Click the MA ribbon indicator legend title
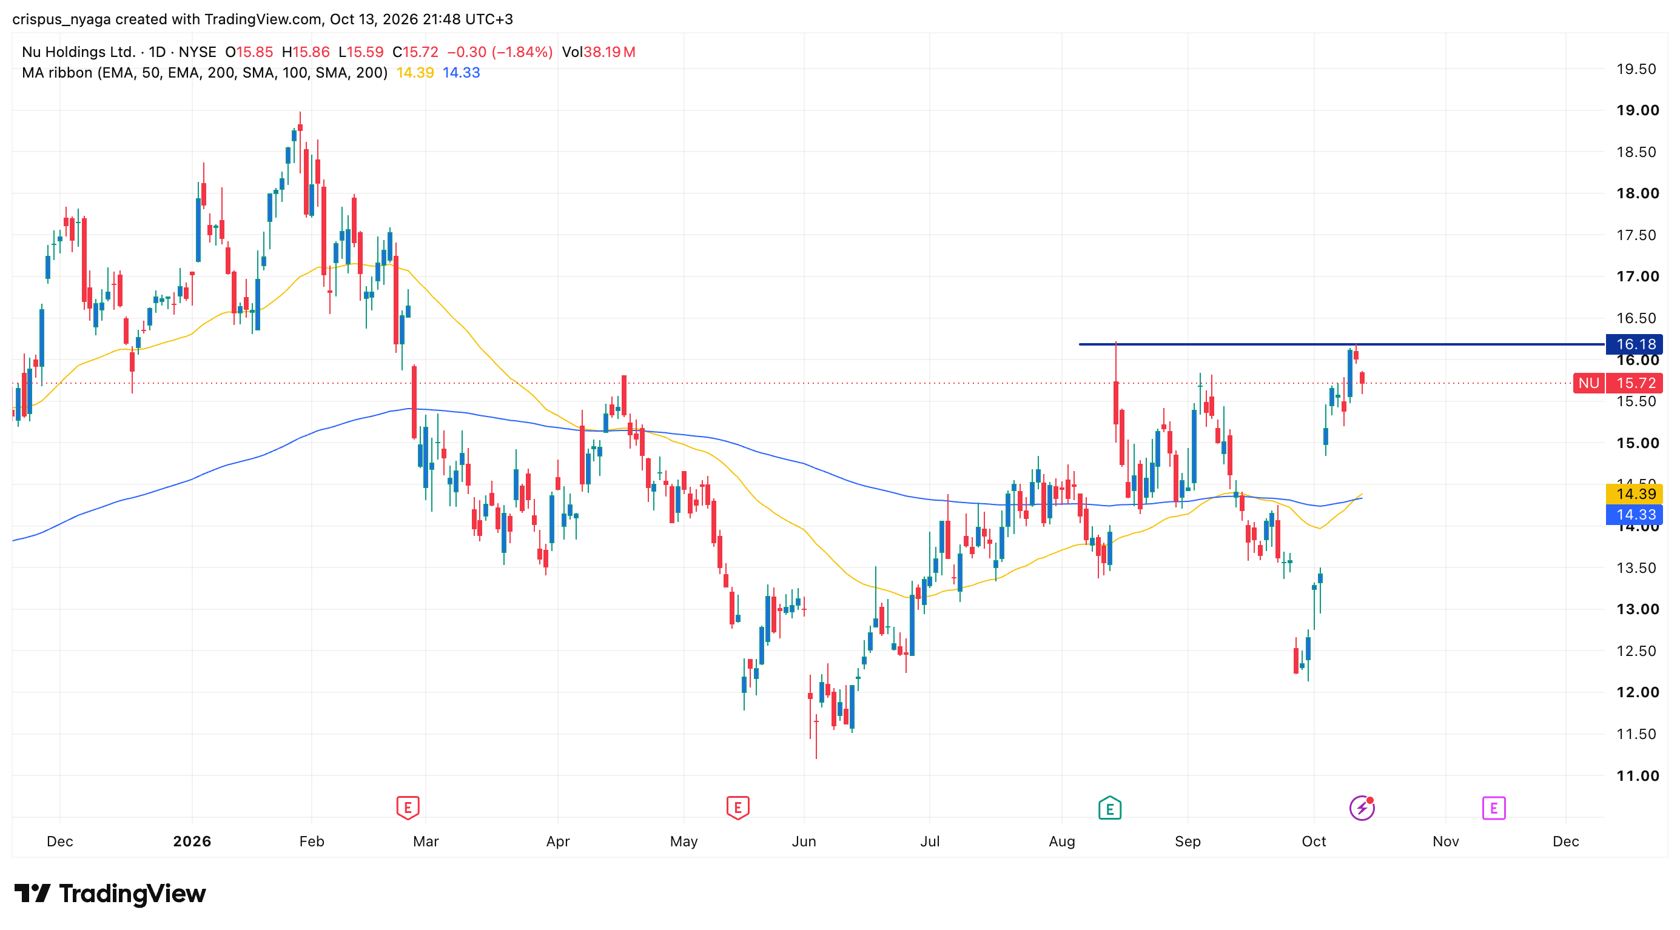This screenshot has height=930, width=1680. click(205, 72)
